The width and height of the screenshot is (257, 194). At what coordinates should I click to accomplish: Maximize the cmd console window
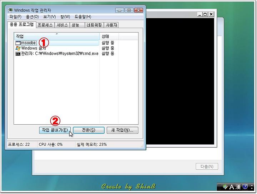click(205, 14)
